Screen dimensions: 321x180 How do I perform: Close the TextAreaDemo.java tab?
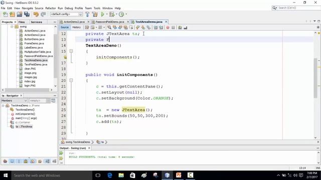coord(166,21)
